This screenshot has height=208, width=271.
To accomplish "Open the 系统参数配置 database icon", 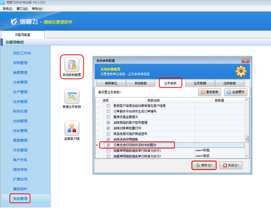I will tap(72, 65).
